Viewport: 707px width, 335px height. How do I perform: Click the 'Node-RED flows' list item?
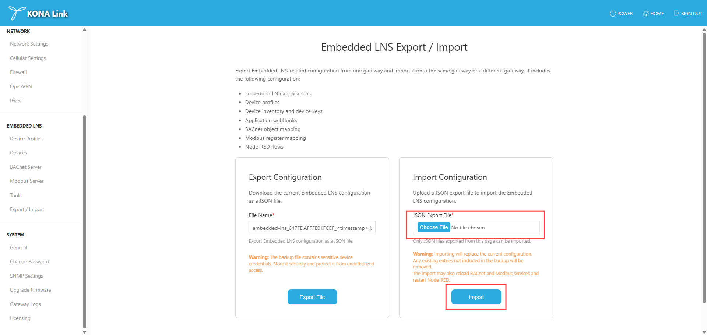(264, 147)
